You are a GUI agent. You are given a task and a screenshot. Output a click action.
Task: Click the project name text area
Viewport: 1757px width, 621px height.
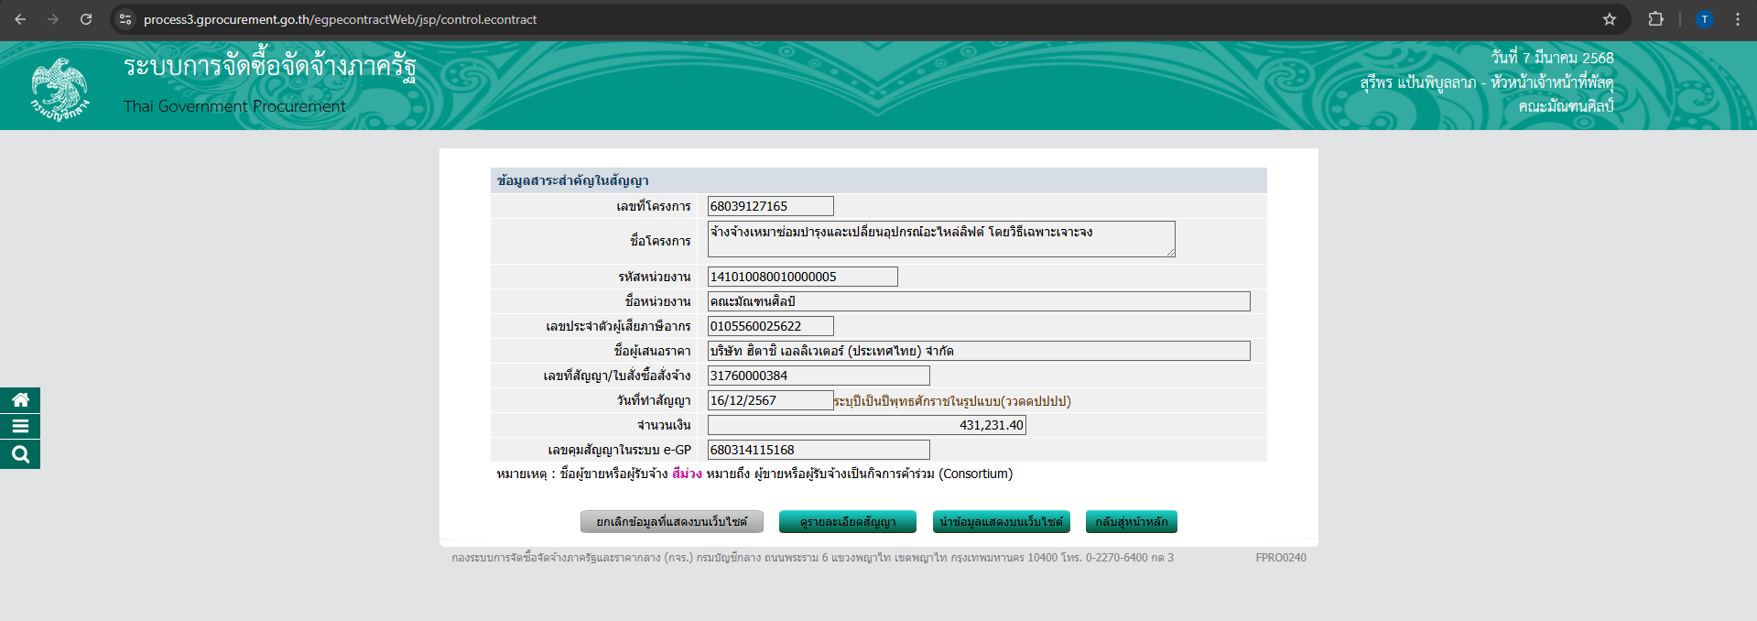point(941,239)
